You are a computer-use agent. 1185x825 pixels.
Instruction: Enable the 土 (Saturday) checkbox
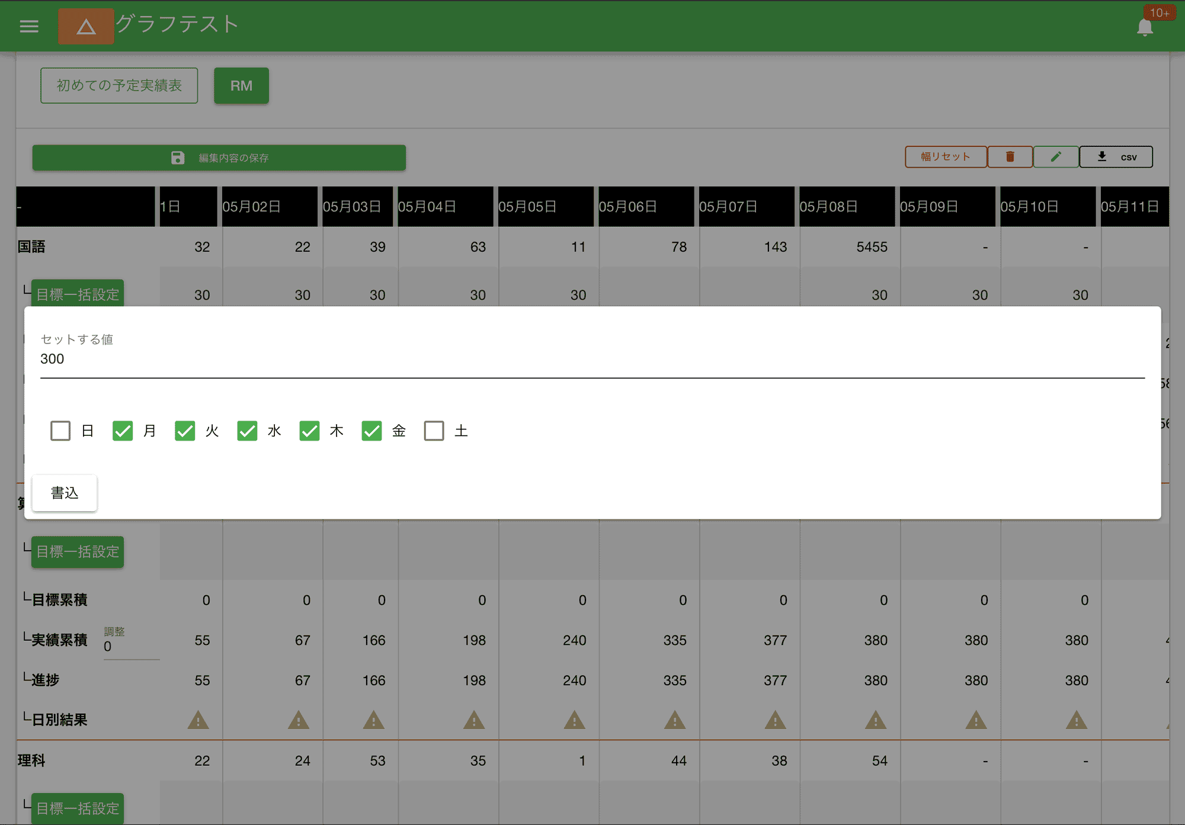point(434,431)
